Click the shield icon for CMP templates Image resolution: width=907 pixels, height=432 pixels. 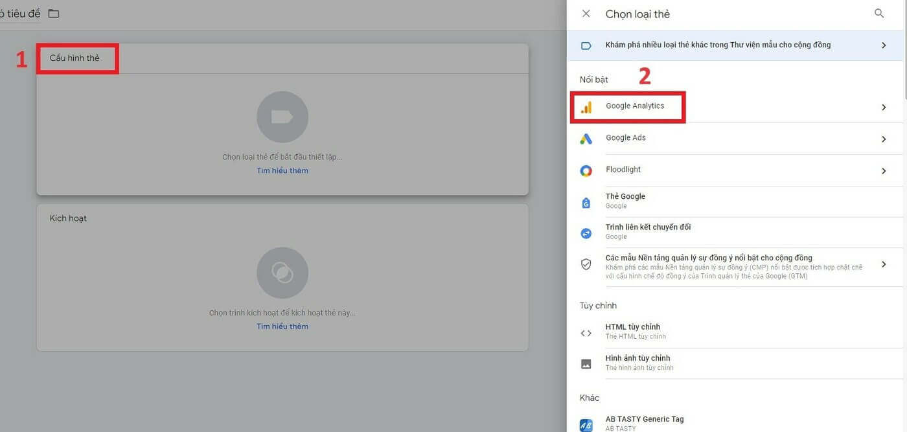pos(586,264)
